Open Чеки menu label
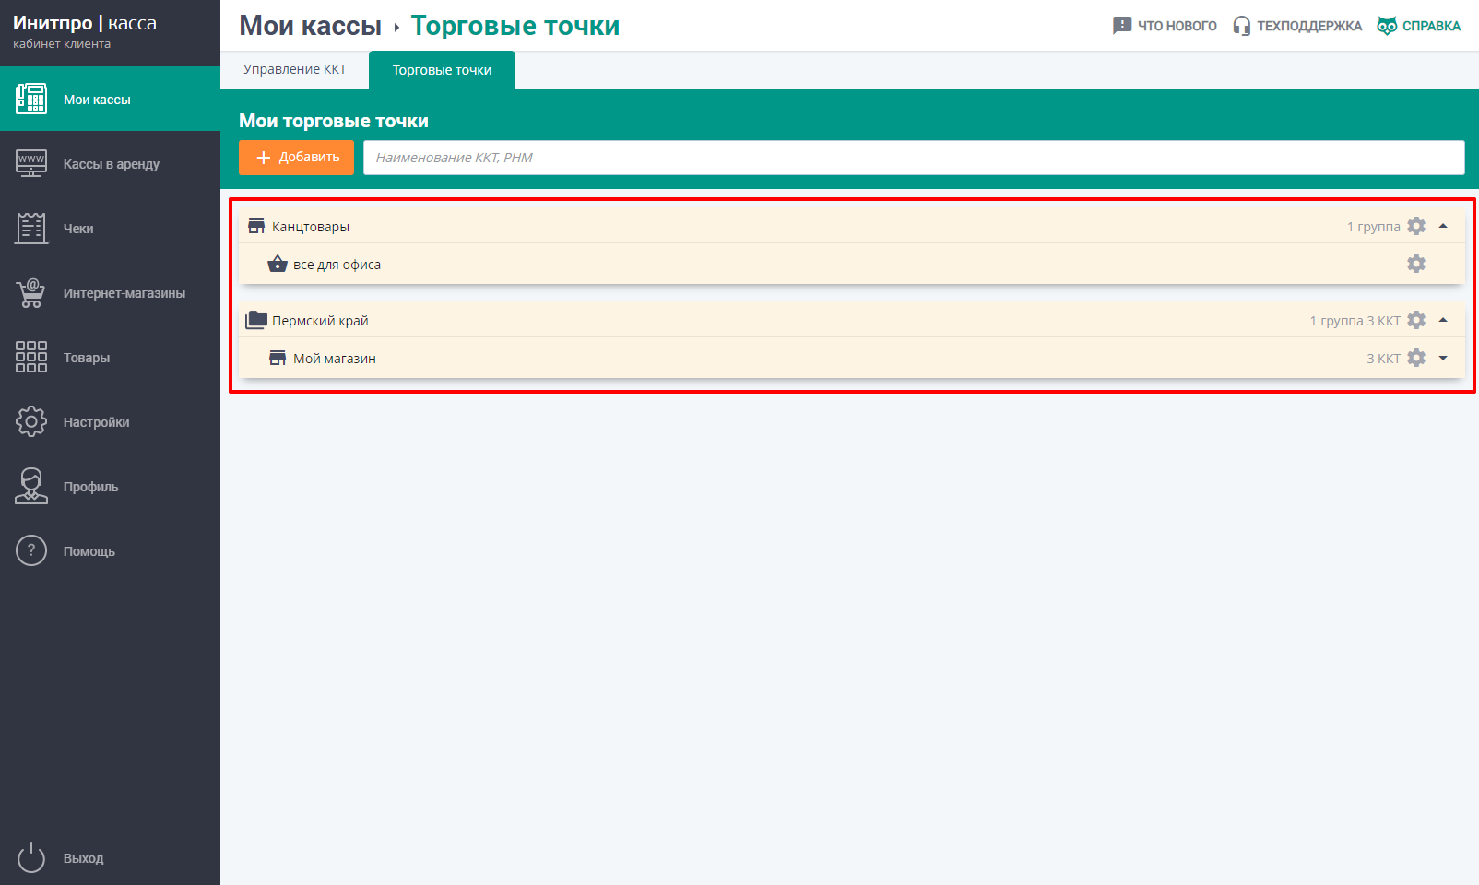The image size is (1479, 885). click(x=78, y=229)
